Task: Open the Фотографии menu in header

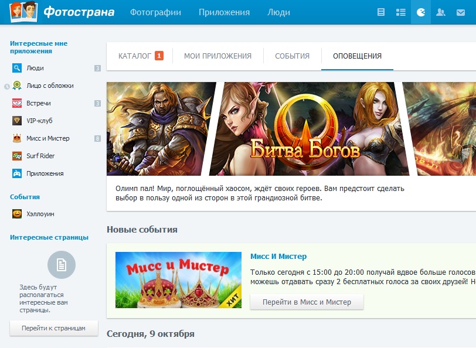Action: click(155, 12)
